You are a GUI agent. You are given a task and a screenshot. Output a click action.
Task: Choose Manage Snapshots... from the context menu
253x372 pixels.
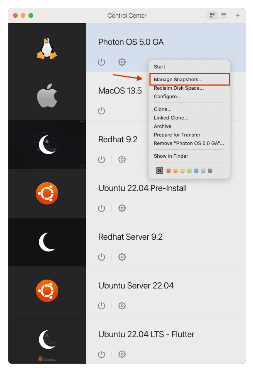point(189,80)
